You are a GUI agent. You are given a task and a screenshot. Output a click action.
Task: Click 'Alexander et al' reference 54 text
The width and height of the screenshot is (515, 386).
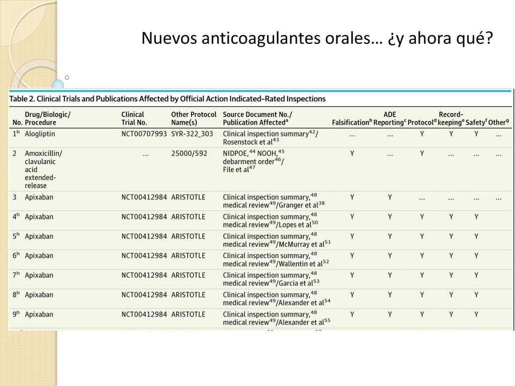tap(304, 303)
